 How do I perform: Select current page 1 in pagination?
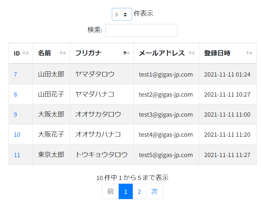click(126, 192)
